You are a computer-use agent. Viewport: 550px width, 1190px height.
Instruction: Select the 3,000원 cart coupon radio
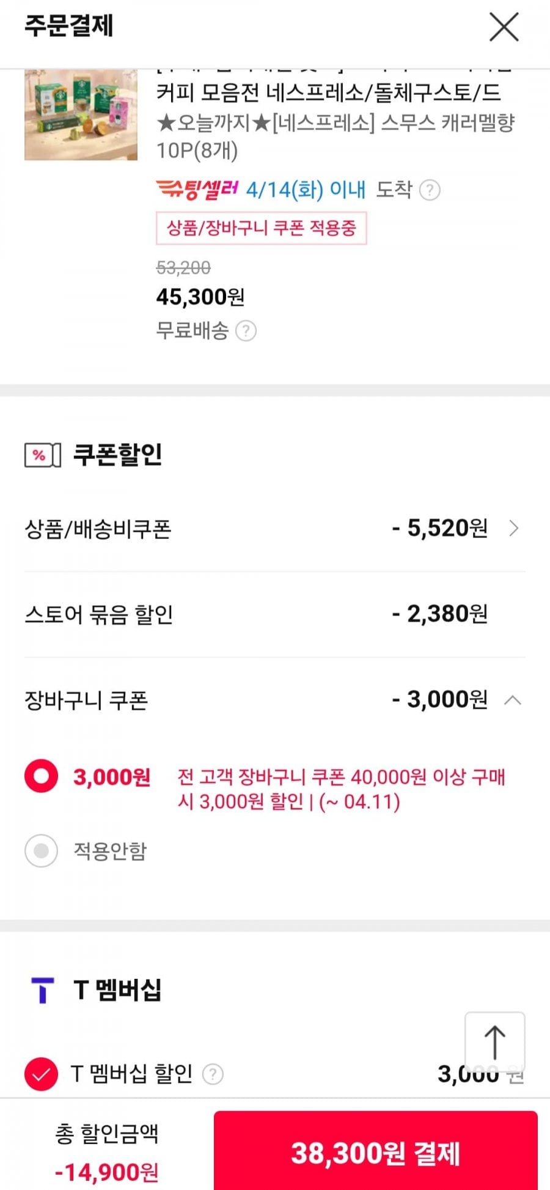pos(42,776)
